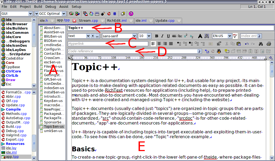Open the GCC Optimal build mode dropdown
This screenshot has height=161, width=275.
pos(64,13)
